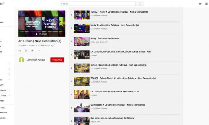
Task: Open the playlist's three-dot more menu
Action: point(39,51)
